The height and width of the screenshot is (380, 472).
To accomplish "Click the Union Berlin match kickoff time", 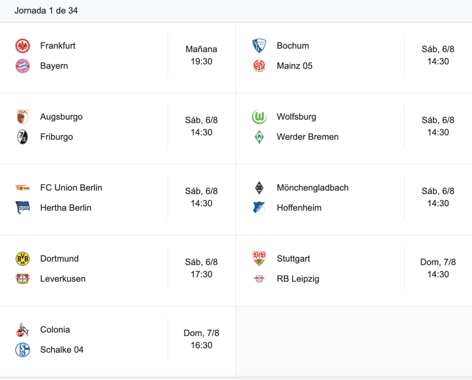I will pos(201,198).
